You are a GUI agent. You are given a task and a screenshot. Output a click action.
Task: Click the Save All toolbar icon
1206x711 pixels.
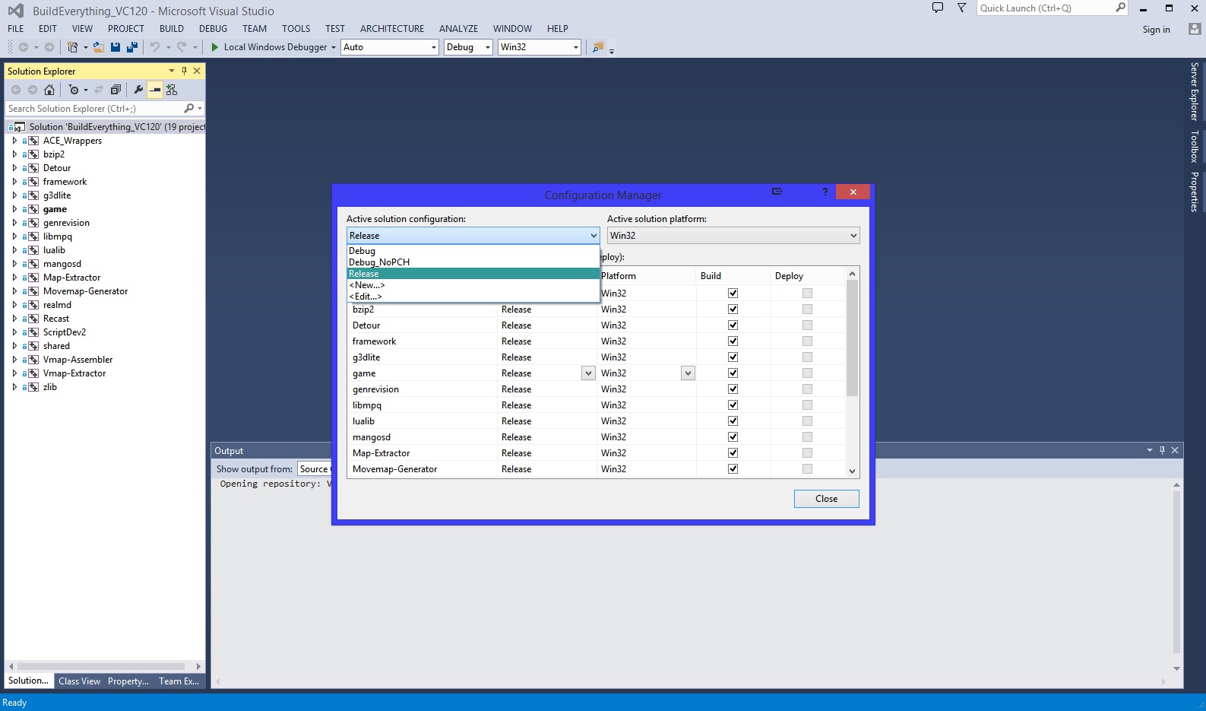pyautogui.click(x=132, y=47)
